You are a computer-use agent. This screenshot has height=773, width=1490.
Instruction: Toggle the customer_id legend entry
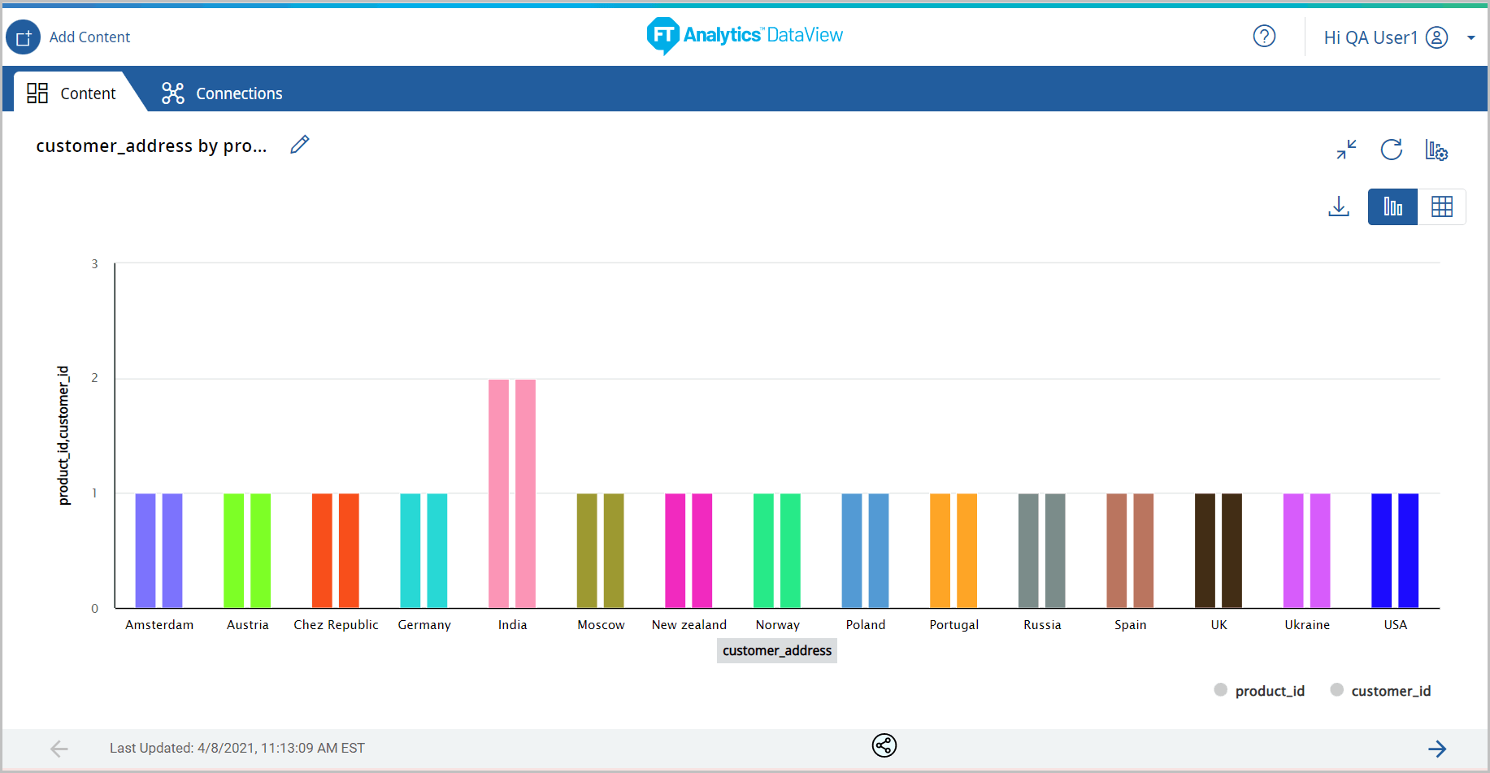[x=1380, y=690]
